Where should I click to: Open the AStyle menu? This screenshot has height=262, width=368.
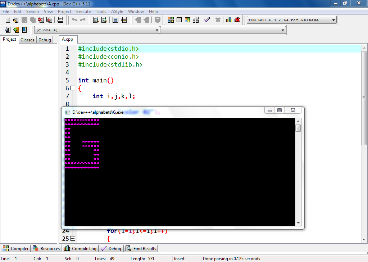pyautogui.click(x=117, y=11)
